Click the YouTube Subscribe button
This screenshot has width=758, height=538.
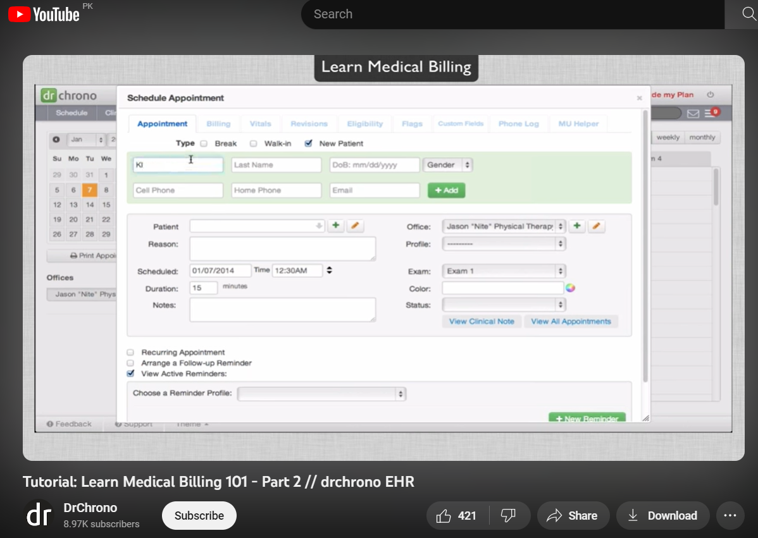coord(199,516)
